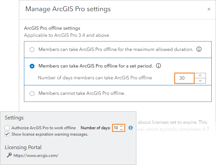Image resolution: width=216 pixels, height=165 pixels.
Task: Decrease offline days with the down arrow beside 30
Action: pos(200,81)
